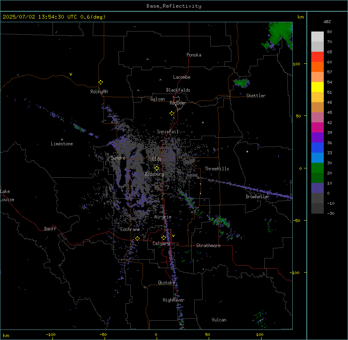348x340 pixels.
Task: Click the Calgary city label
Action: pos(161,243)
